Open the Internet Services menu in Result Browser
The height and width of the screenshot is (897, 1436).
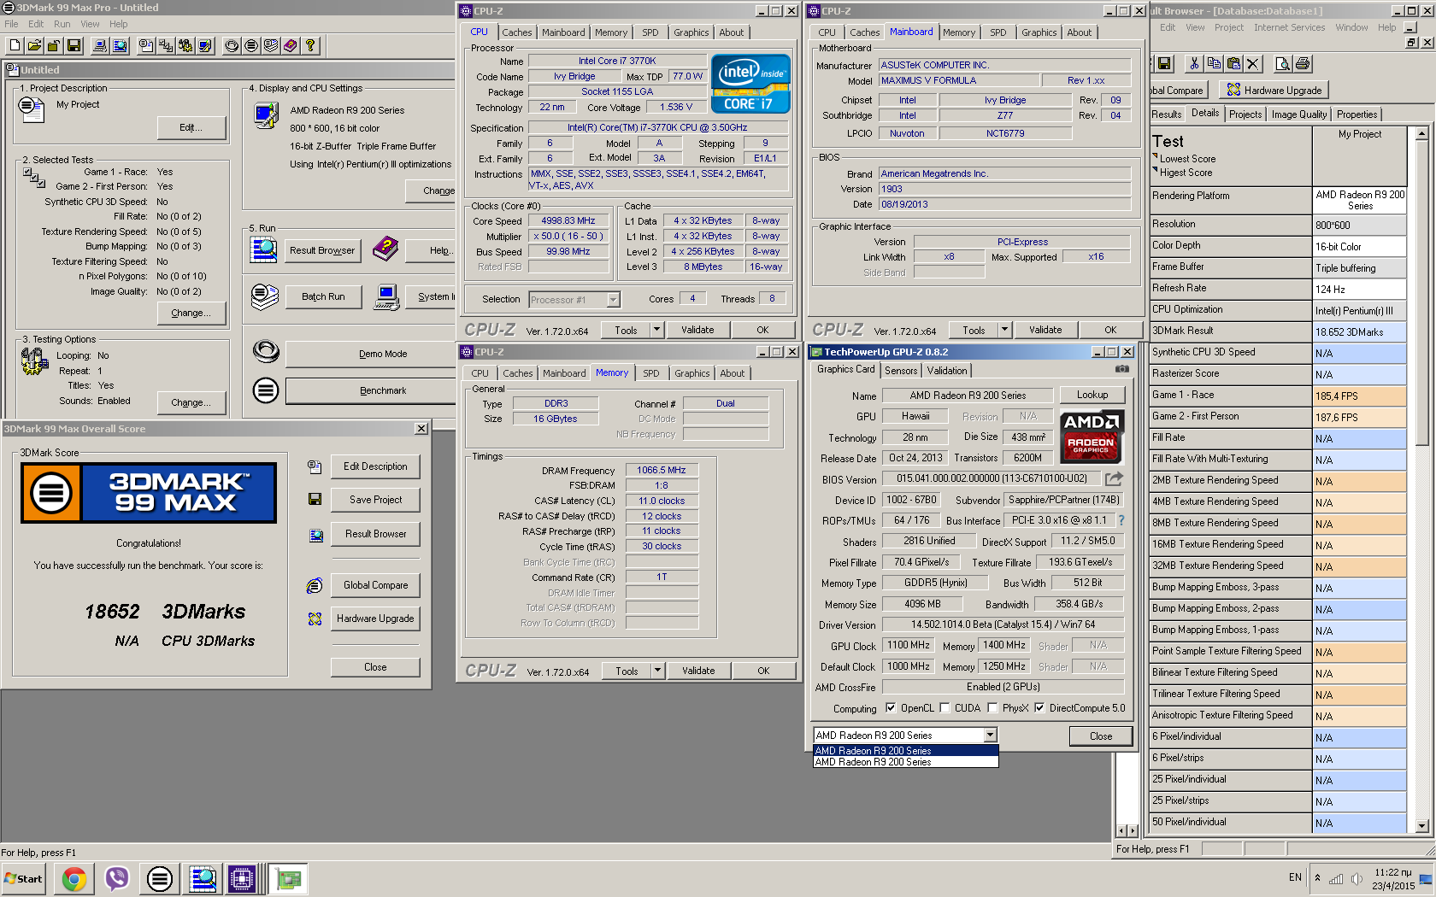tap(1289, 27)
